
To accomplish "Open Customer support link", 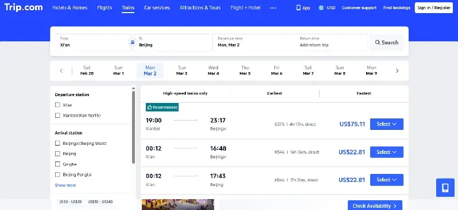I will coord(359,8).
